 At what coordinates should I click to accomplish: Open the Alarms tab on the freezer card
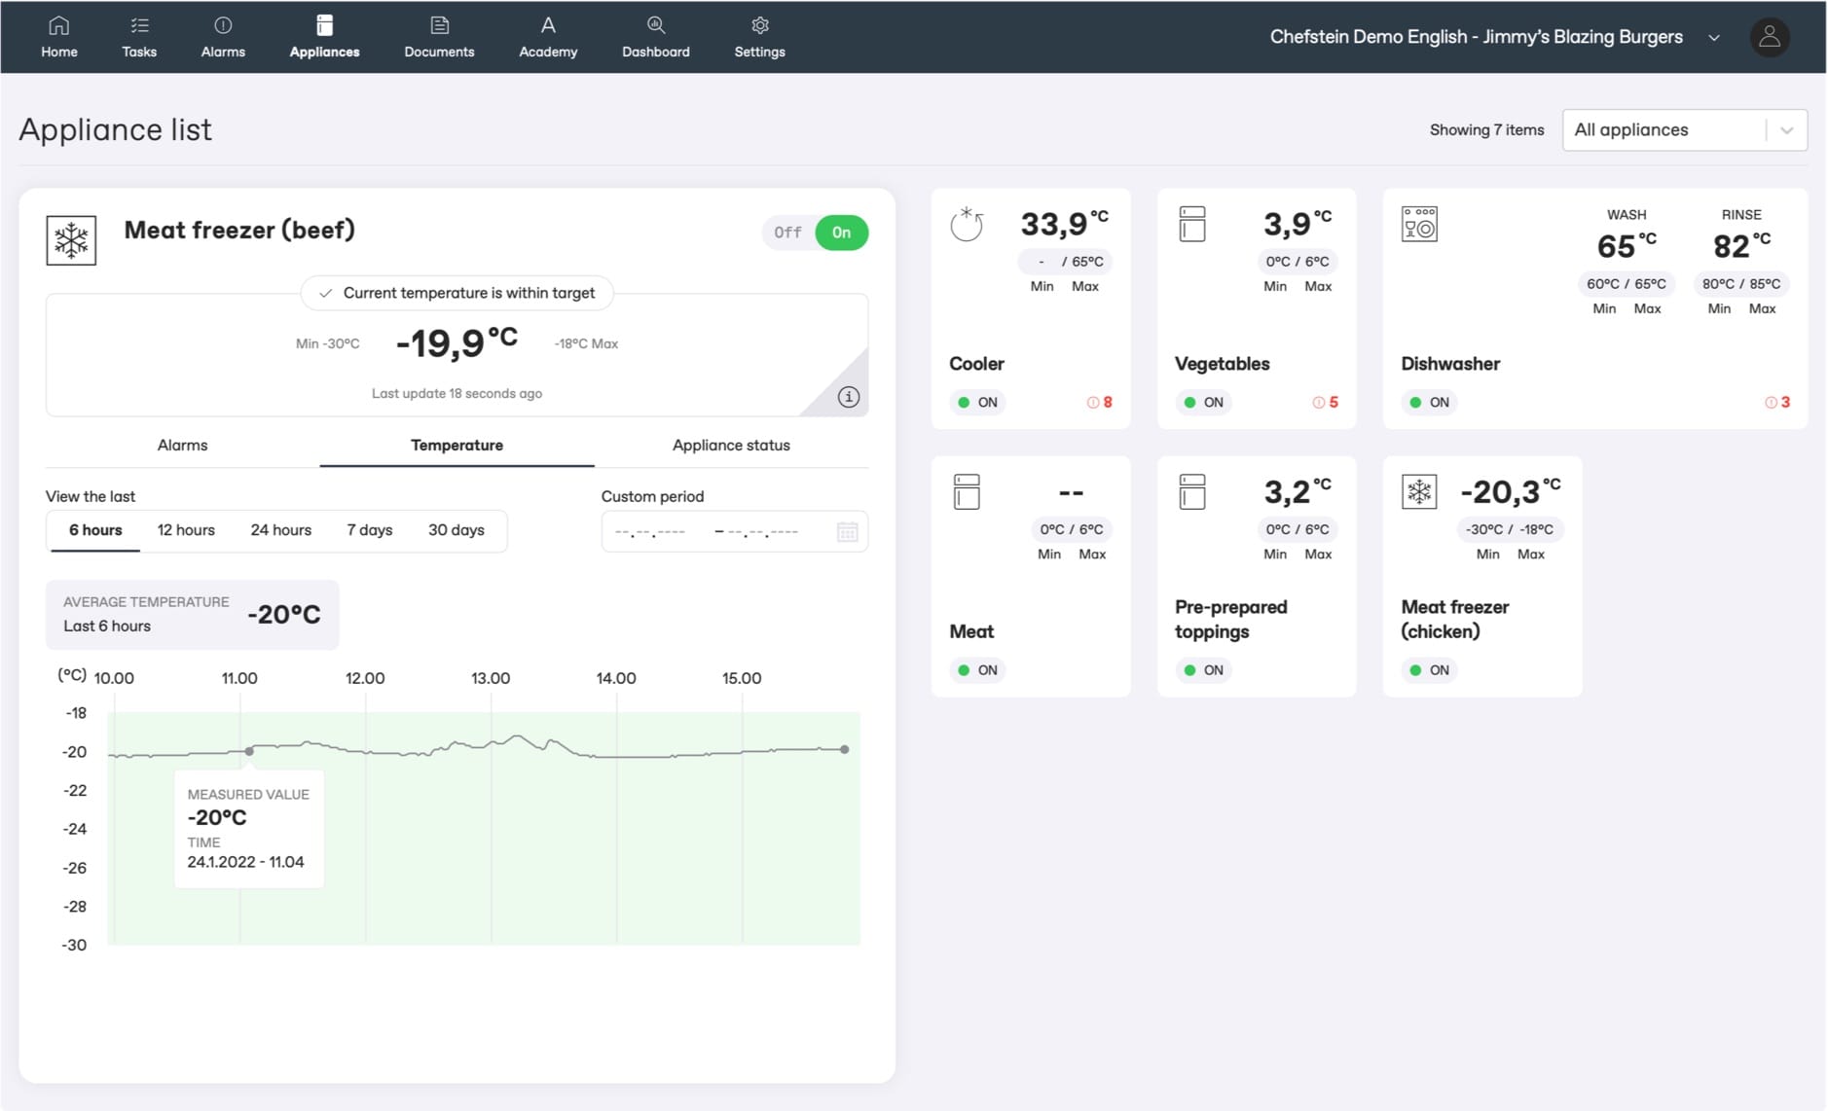182,445
